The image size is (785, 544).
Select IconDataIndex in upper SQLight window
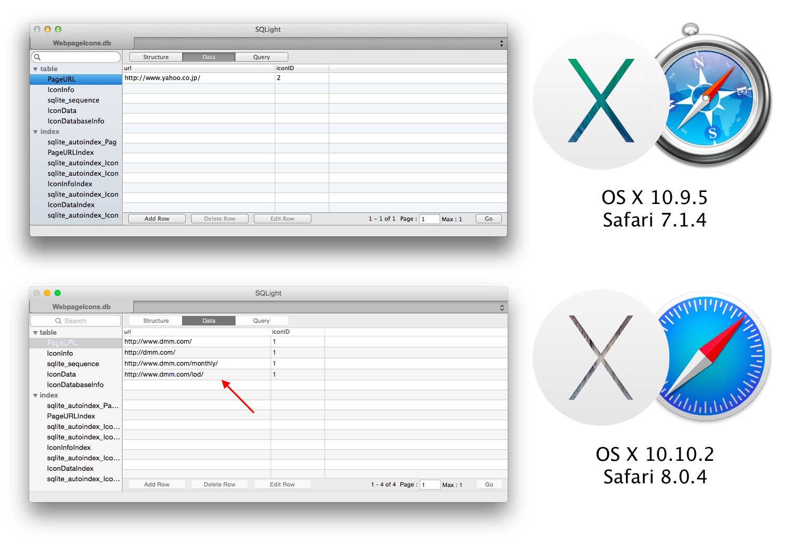[76, 205]
